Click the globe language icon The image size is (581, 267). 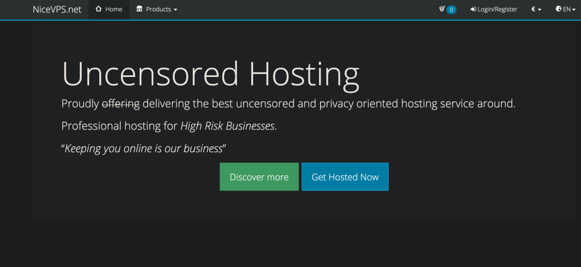[x=558, y=9]
